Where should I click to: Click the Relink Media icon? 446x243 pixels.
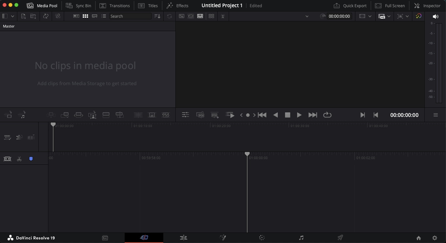(58, 16)
